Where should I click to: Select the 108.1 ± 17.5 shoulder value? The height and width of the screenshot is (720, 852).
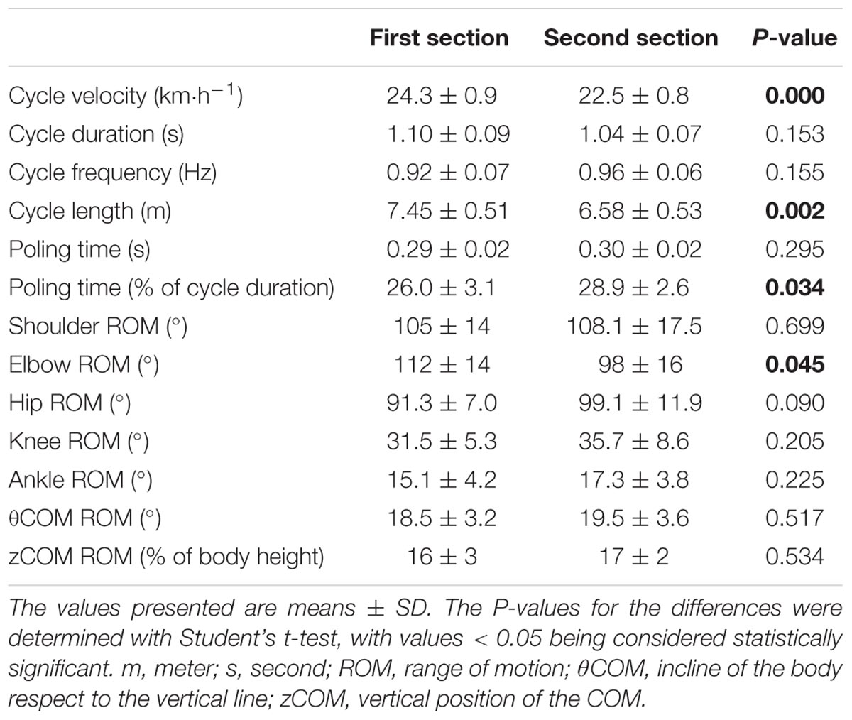[633, 326]
